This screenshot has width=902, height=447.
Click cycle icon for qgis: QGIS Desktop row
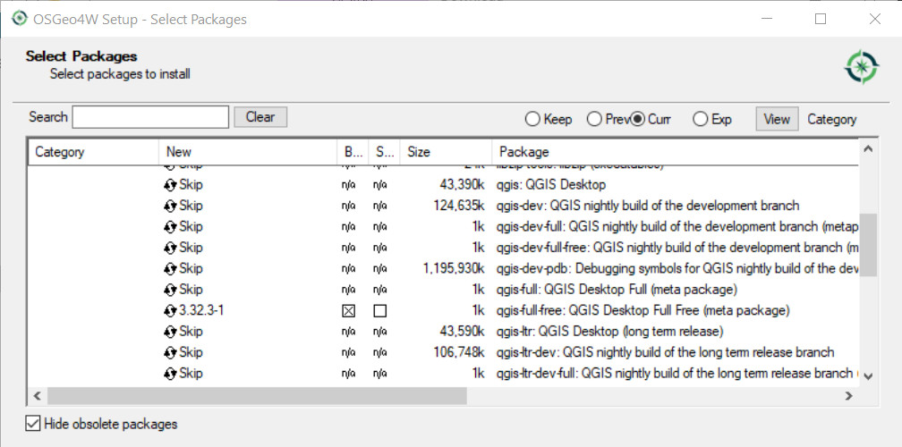point(170,185)
